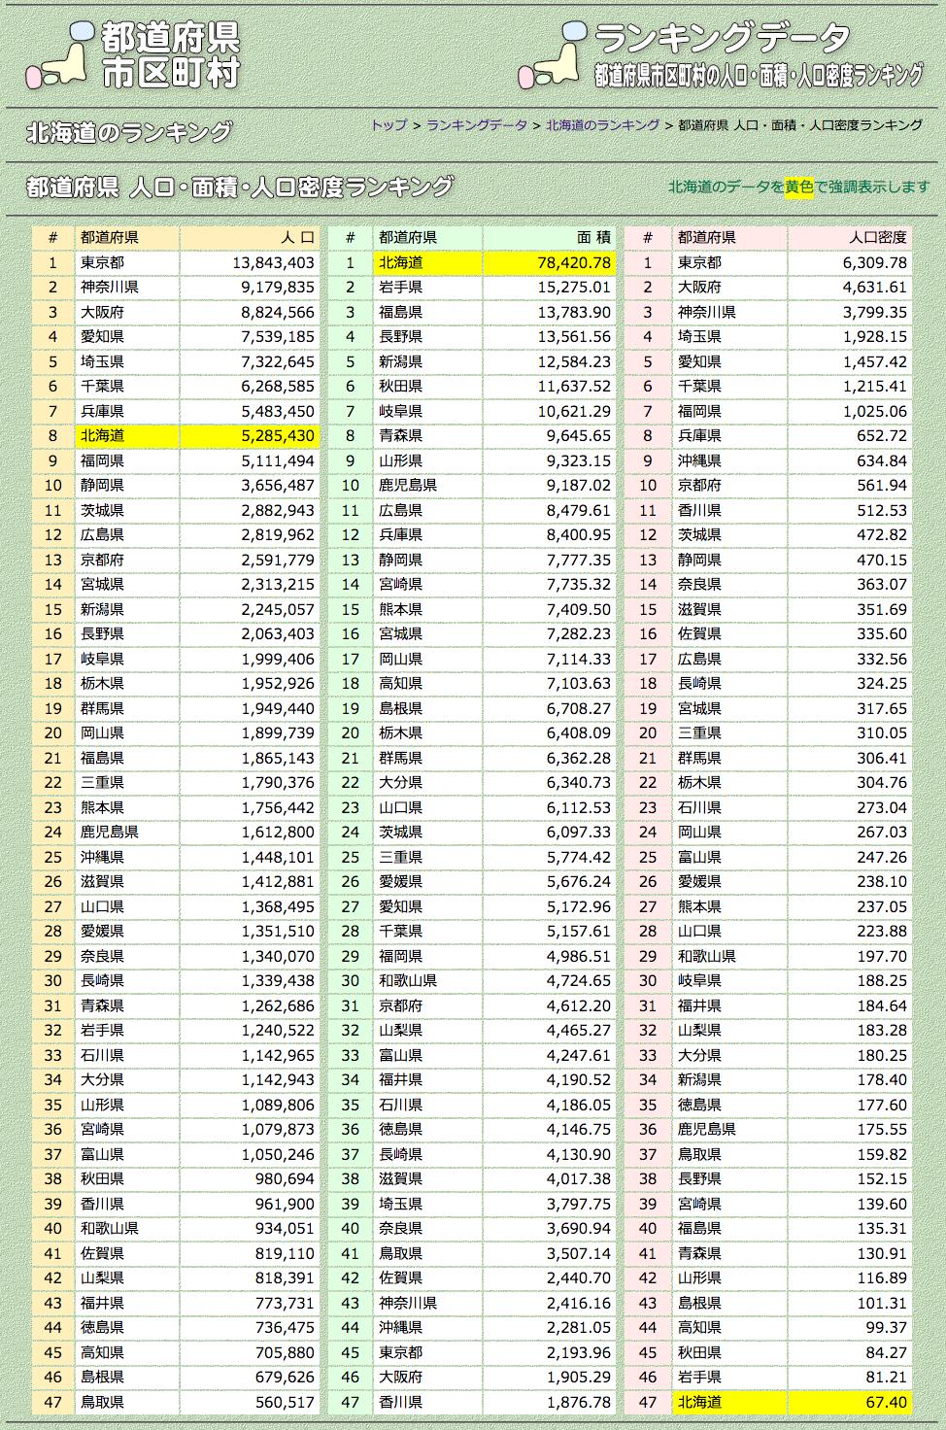Select 島根県 in the population table
This screenshot has width=946, height=1430.
(x=102, y=1377)
